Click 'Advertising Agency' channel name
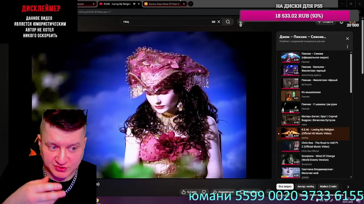The height and width of the screenshot is (204, 364). coord(311,75)
